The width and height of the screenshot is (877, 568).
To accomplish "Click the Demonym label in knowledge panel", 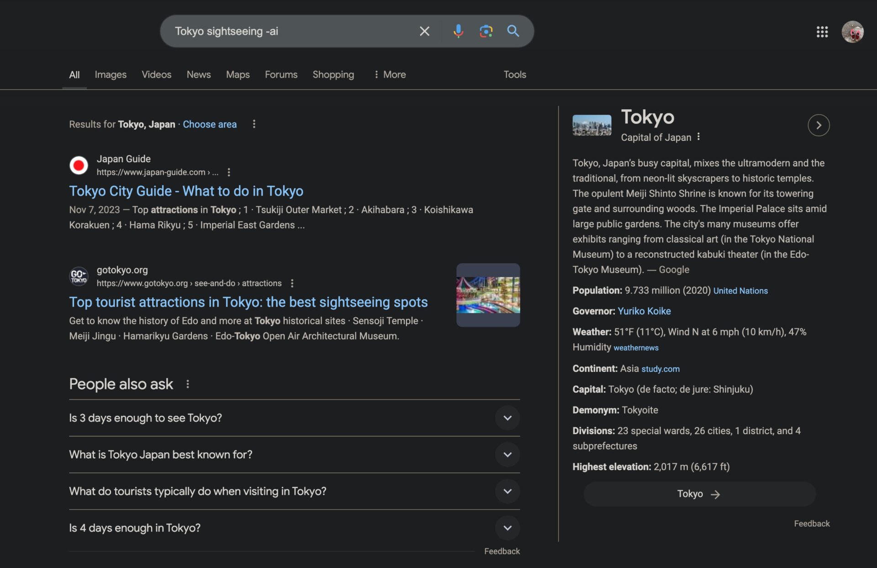I will coord(596,410).
